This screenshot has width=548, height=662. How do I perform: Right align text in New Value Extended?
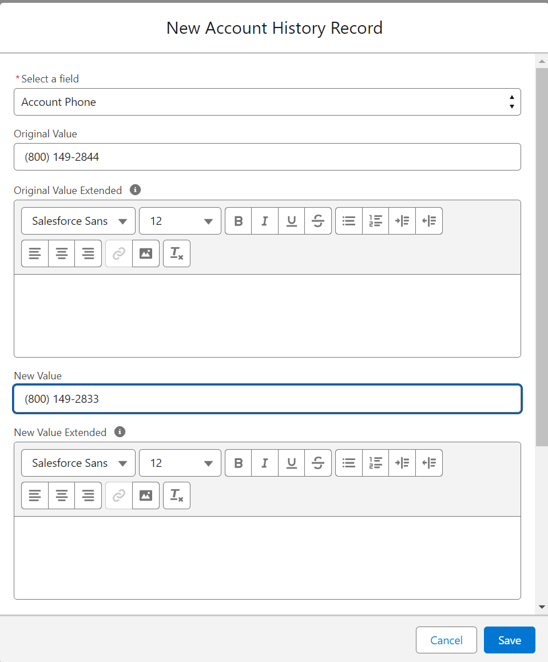click(88, 495)
